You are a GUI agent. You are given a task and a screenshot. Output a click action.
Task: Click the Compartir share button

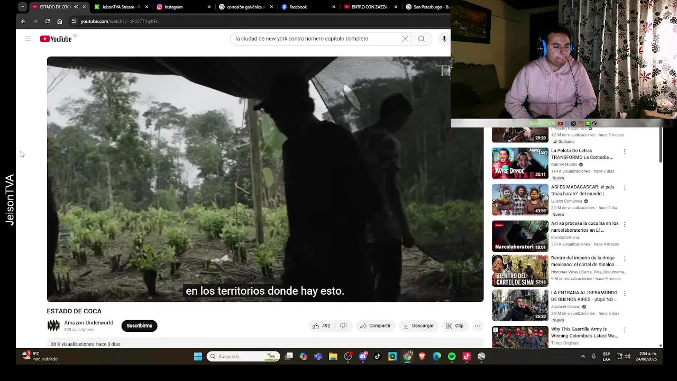coord(375,326)
